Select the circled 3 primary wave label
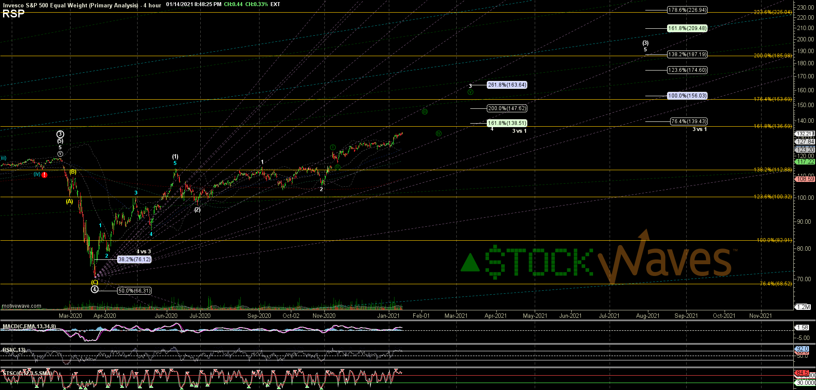 (61, 134)
